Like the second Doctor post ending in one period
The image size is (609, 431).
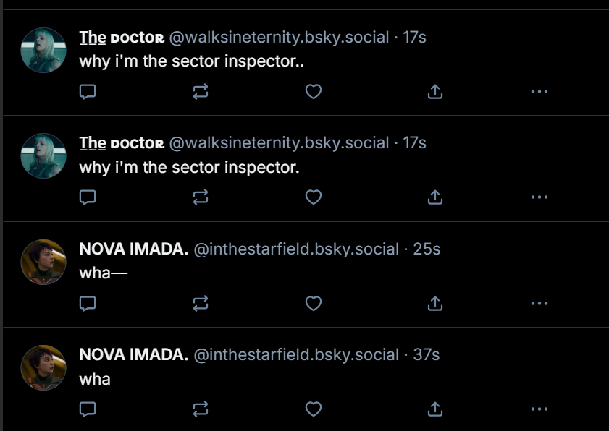[x=313, y=197]
